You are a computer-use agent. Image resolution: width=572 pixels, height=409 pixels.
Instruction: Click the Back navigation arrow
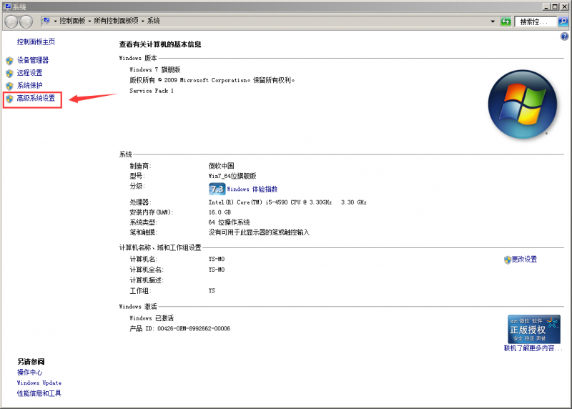(x=11, y=22)
